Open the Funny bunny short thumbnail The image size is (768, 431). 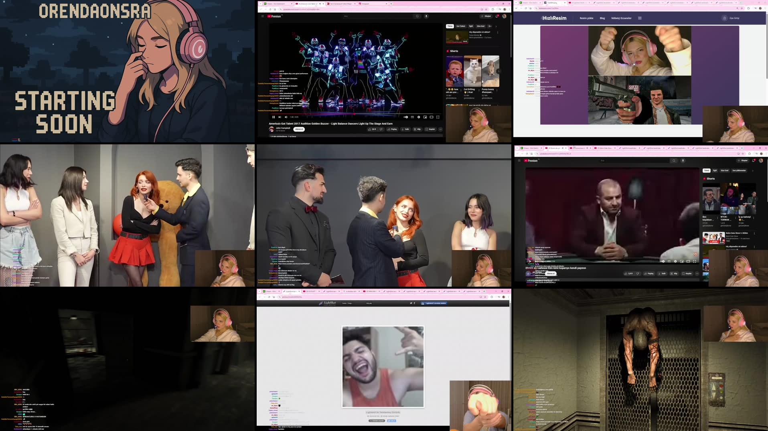click(x=490, y=71)
